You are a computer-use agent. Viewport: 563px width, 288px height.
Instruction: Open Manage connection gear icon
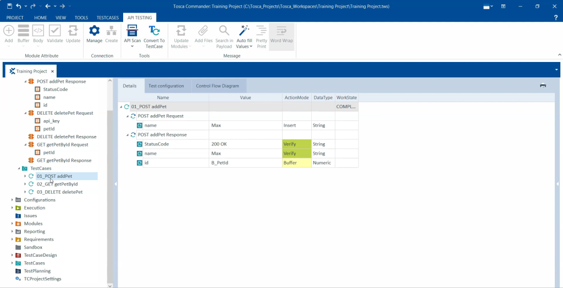(95, 31)
